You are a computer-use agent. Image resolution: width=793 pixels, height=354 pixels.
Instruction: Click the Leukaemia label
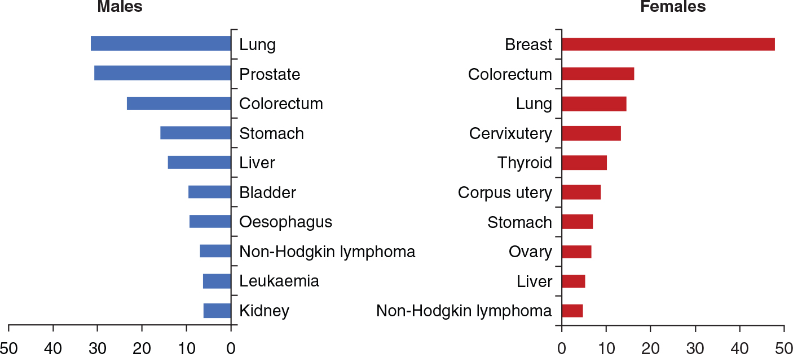(x=279, y=281)
